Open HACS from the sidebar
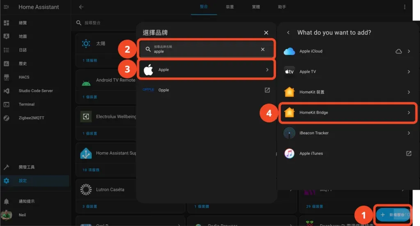The height and width of the screenshot is (226, 420). (24, 77)
